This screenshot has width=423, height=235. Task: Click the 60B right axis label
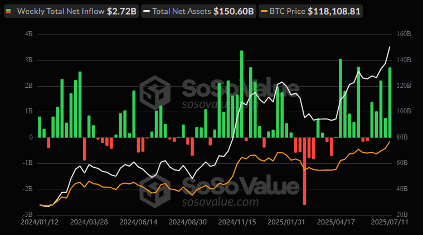coord(402,163)
